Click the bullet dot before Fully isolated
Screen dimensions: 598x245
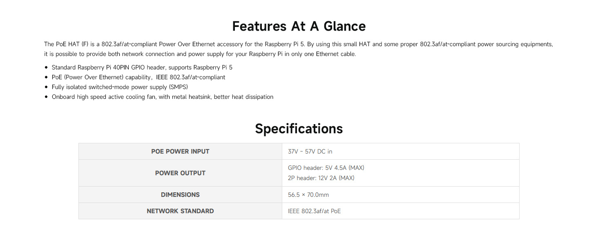46,87
